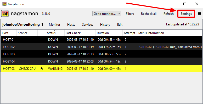Screen dimensions: 203x104
Task: Open the Filters dialog
Action: [x=130, y=14]
